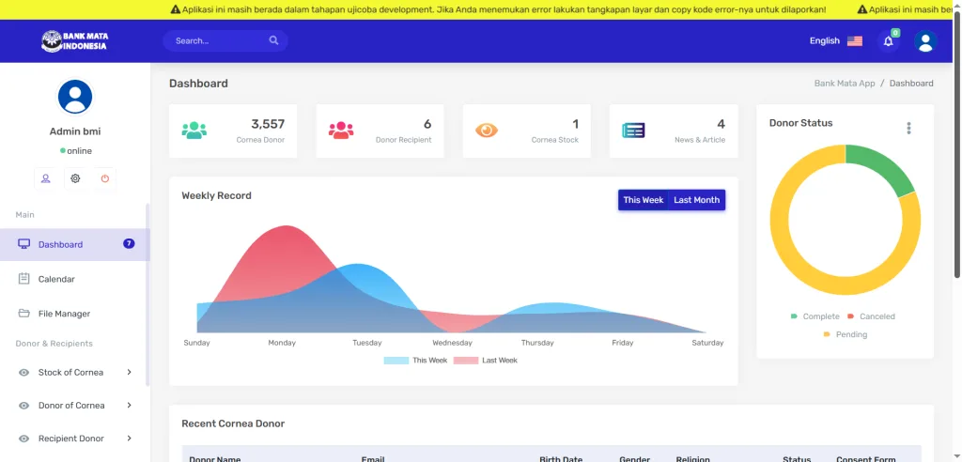Open the Calendar menu item

point(56,279)
